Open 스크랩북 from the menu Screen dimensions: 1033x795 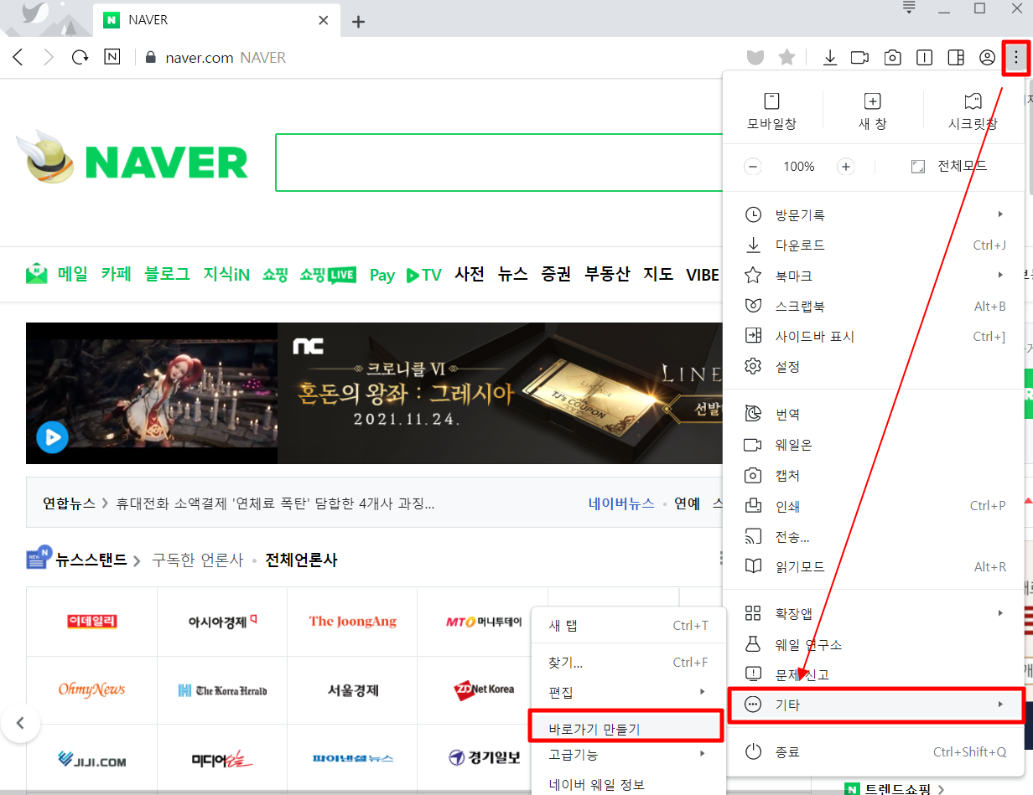point(875,307)
